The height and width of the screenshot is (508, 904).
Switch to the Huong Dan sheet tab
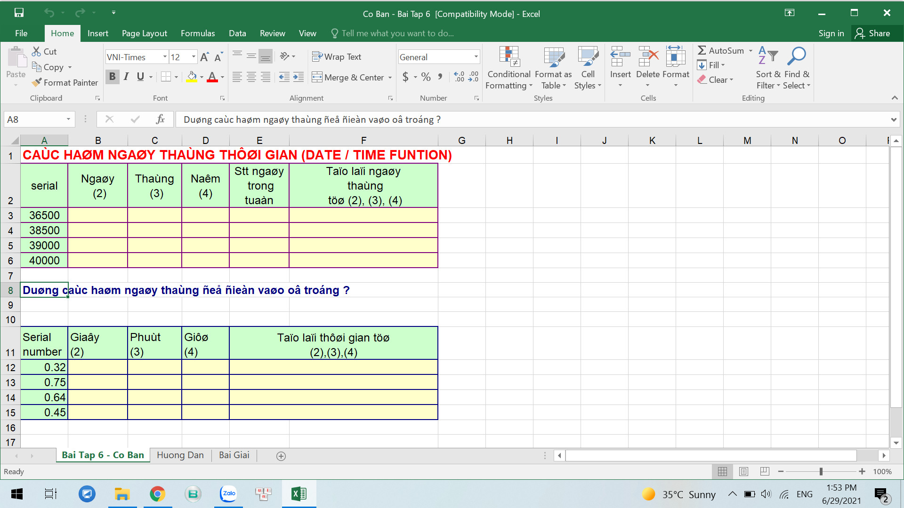pos(180,455)
